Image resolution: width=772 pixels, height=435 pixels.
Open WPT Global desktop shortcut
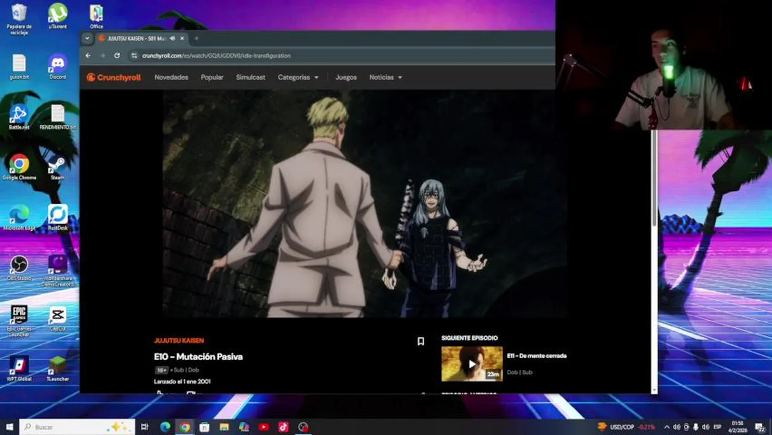(x=19, y=369)
